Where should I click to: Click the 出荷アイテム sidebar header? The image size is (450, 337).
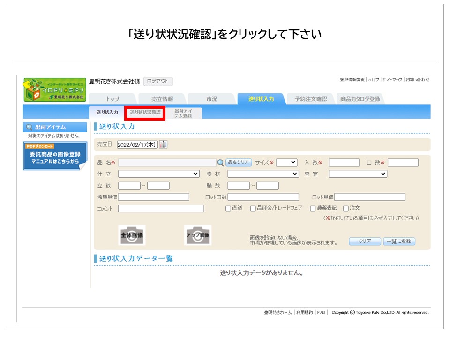[x=55, y=127]
